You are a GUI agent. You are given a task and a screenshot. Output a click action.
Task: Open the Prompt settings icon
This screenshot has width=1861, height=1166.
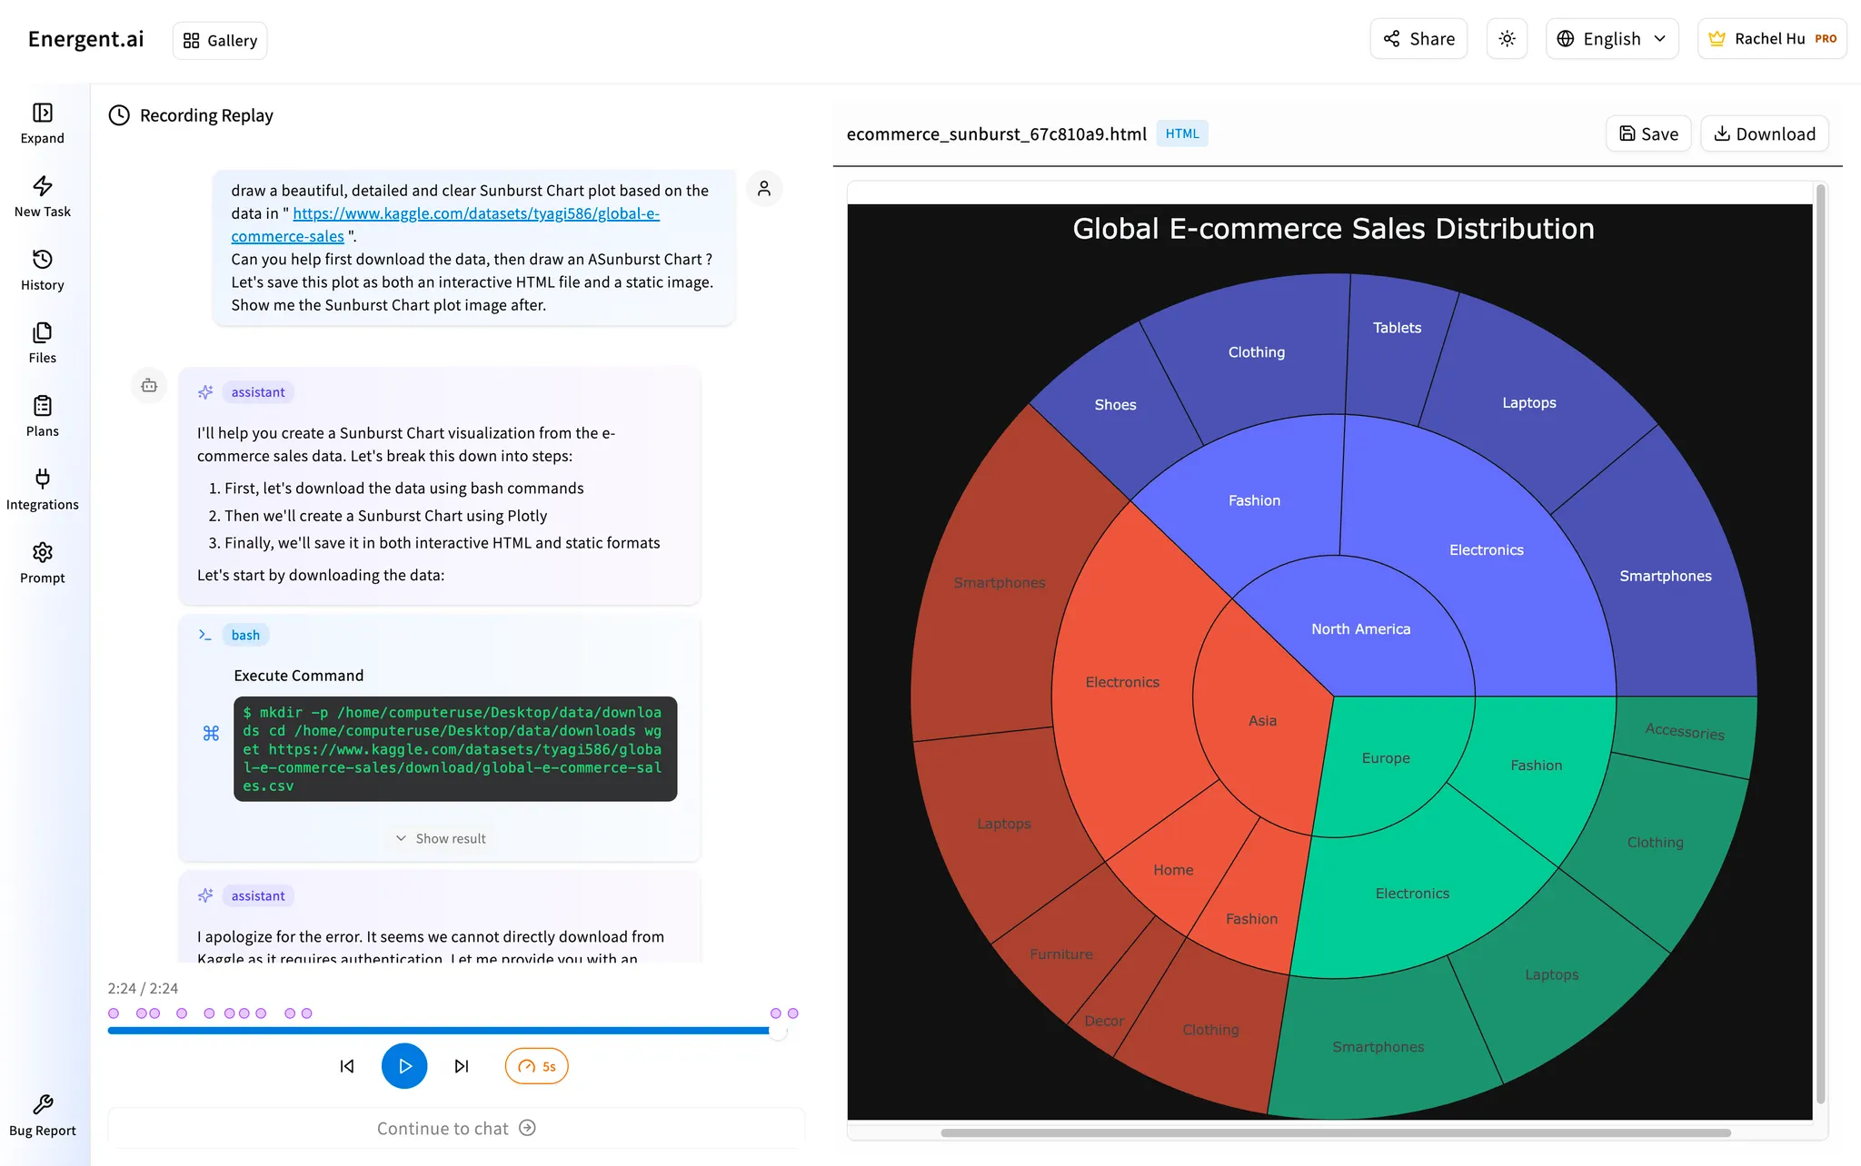point(42,551)
